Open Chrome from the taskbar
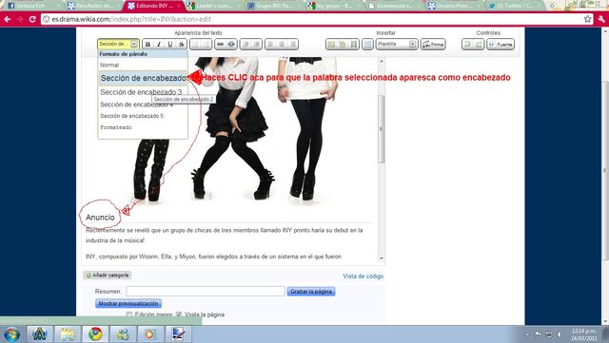Screen dimensions: 609x343 coord(95,334)
